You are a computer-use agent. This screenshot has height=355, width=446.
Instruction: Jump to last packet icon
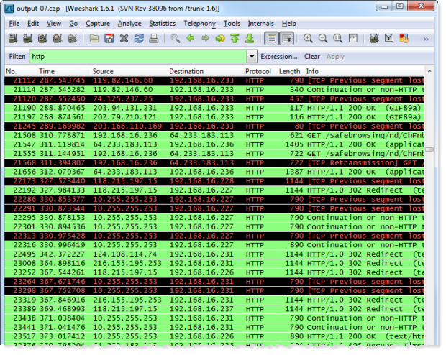(x=250, y=38)
